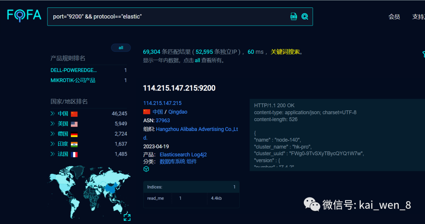The image size is (425, 224).
Task: Click the Elasticsearch product link
Action: pos(174,155)
